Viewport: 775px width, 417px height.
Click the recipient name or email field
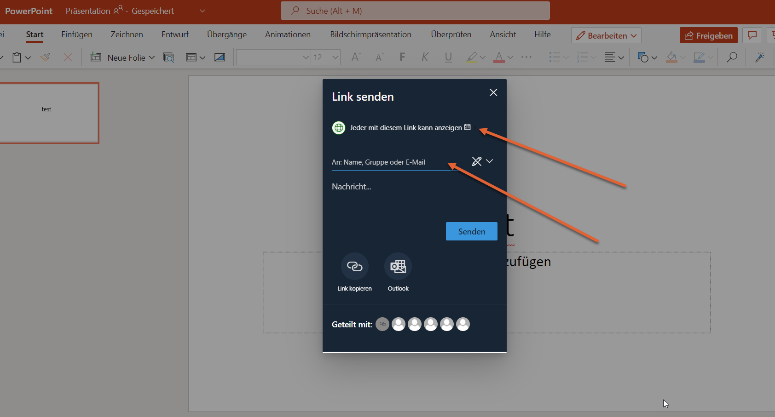click(x=391, y=162)
